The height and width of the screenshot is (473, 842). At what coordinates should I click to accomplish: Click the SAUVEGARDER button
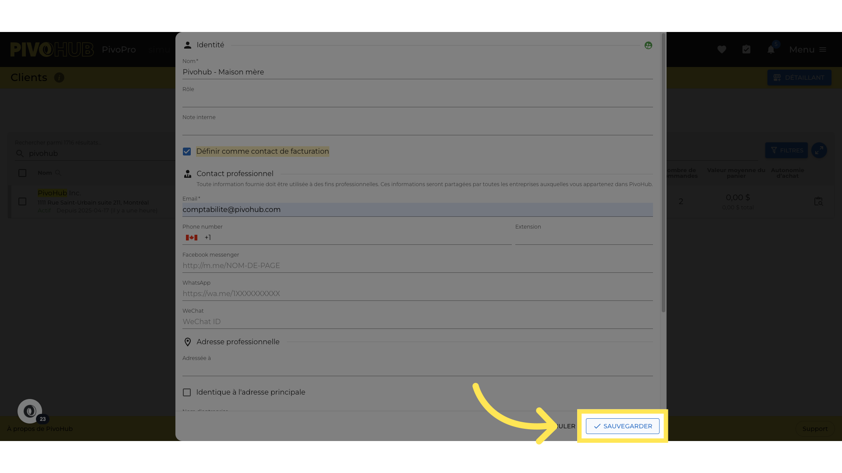coord(622,426)
